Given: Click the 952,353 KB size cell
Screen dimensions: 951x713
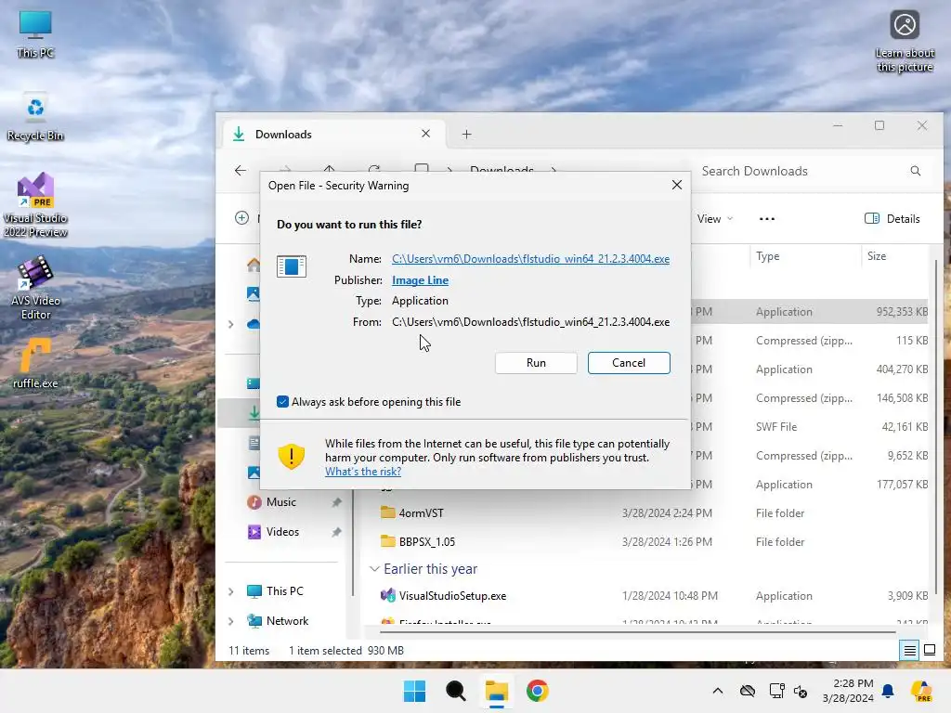Looking at the screenshot, I should (x=902, y=312).
